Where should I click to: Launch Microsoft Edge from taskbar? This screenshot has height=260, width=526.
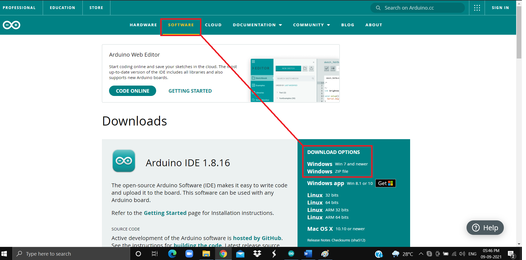[172, 254]
